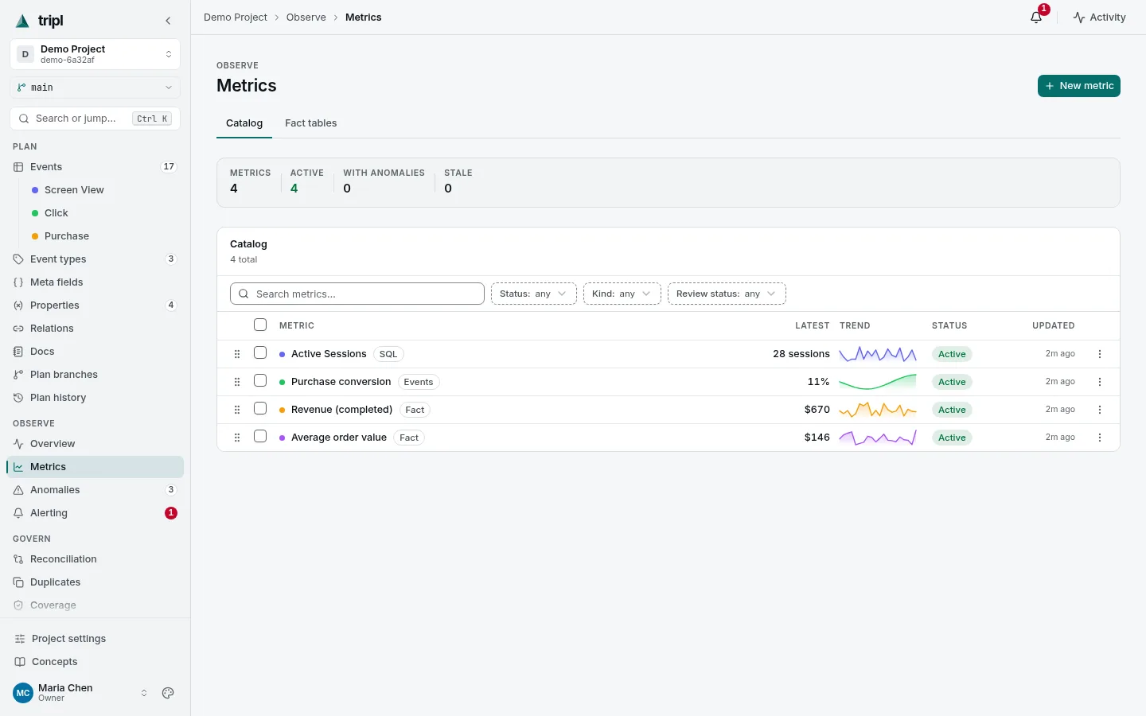
Task: Click drag handle of Active Sessions row
Action: (237, 354)
